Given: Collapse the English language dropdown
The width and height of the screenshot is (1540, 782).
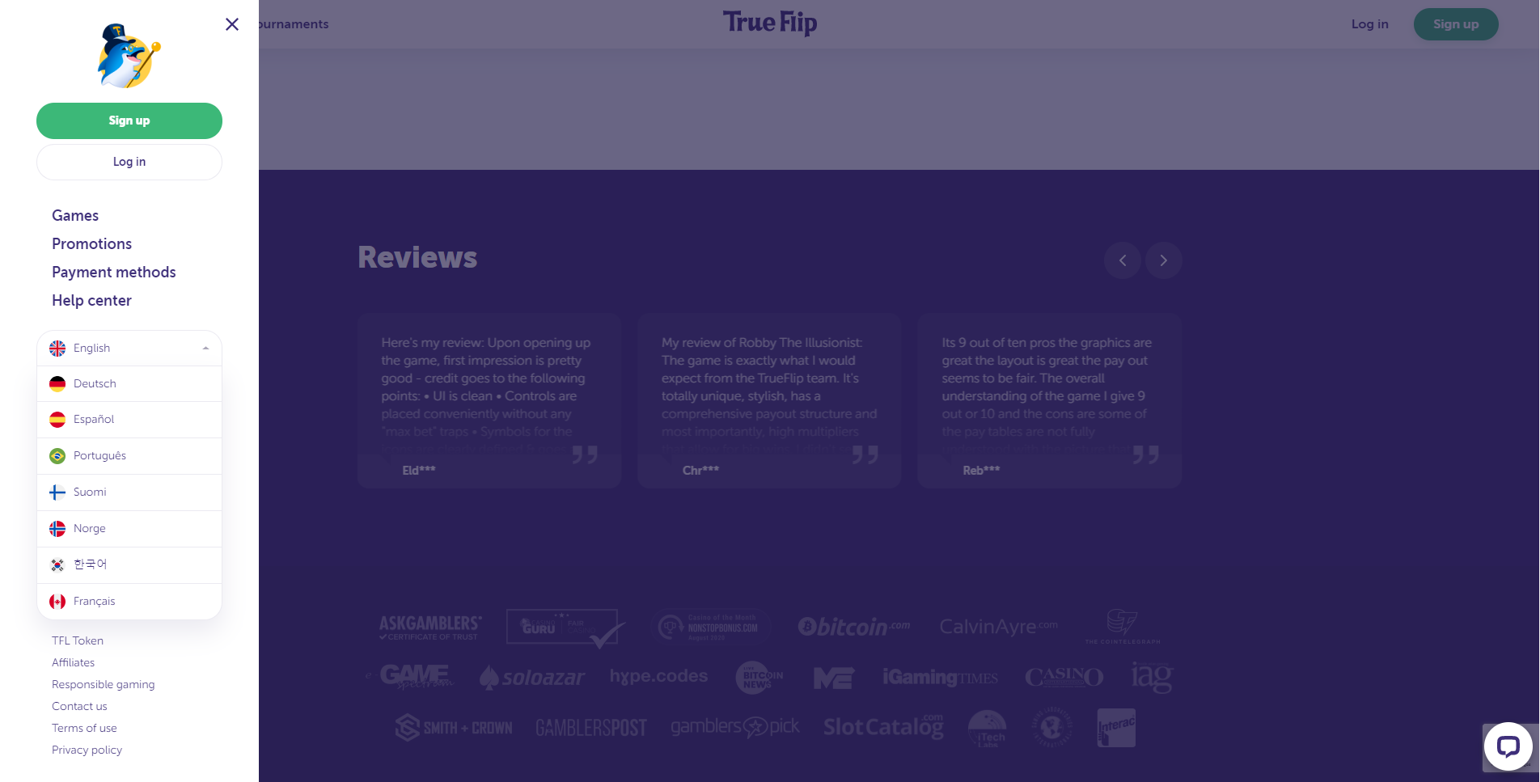Looking at the screenshot, I should click(x=129, y=348).
